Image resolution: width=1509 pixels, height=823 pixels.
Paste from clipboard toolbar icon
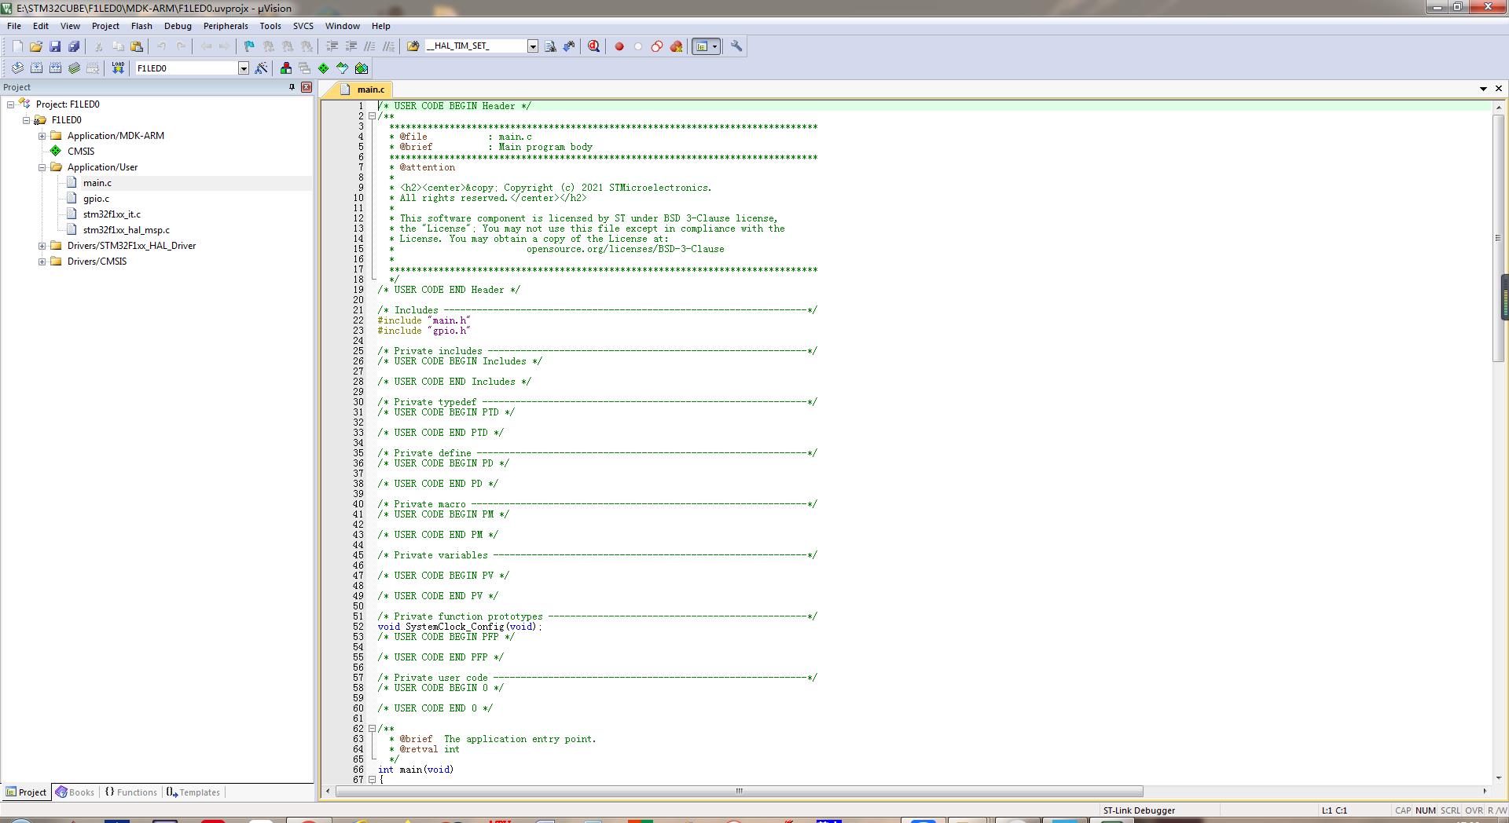[x=137, y=46]
